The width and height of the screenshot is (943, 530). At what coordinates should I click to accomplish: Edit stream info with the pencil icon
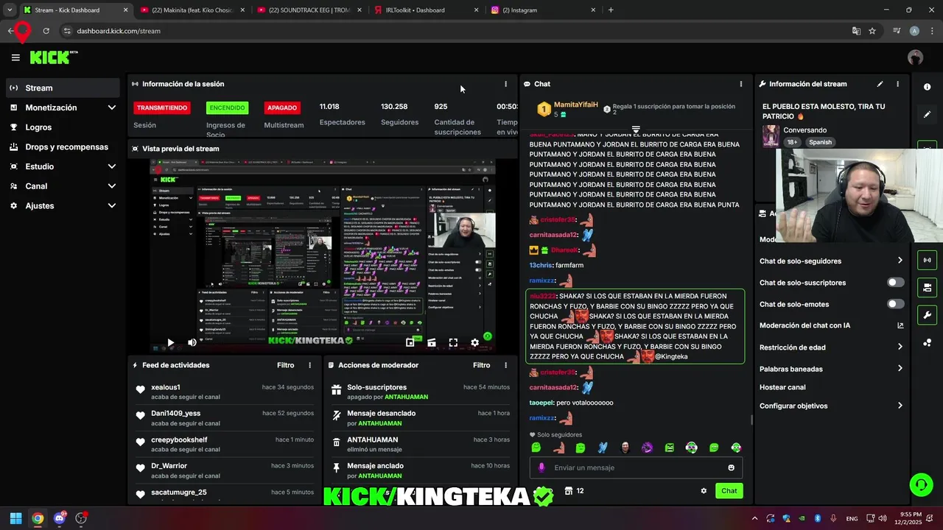(880, 84)
